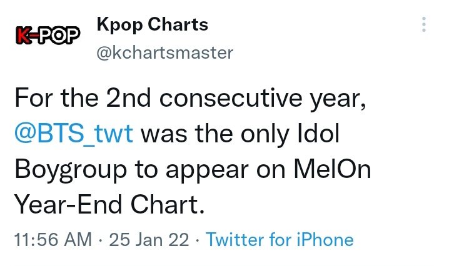Image resolution: width=449 pixels, height=266 pixels.
Task: Click the word 'iPhone' in the source label
Action: click(325, 239)
